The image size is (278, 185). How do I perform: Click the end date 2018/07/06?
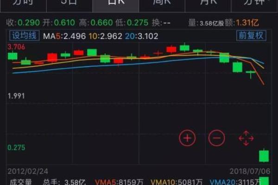point(250,171)
